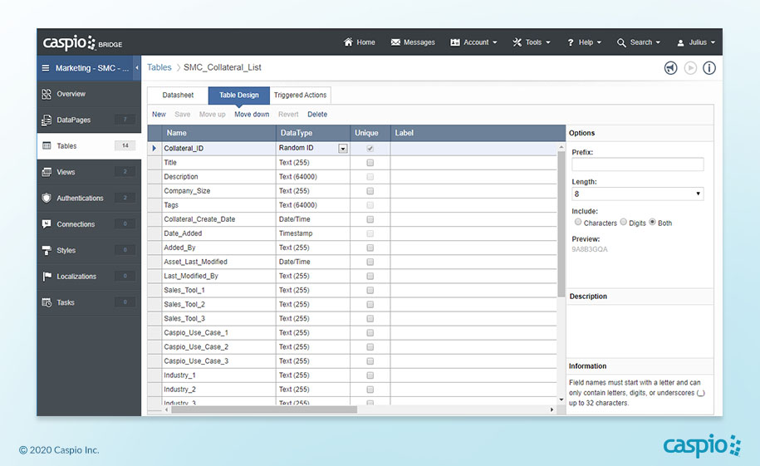Switch to the Datasheet tab
Screen dimensions: 760x466
pyautogui.click(x=178, y=96)
